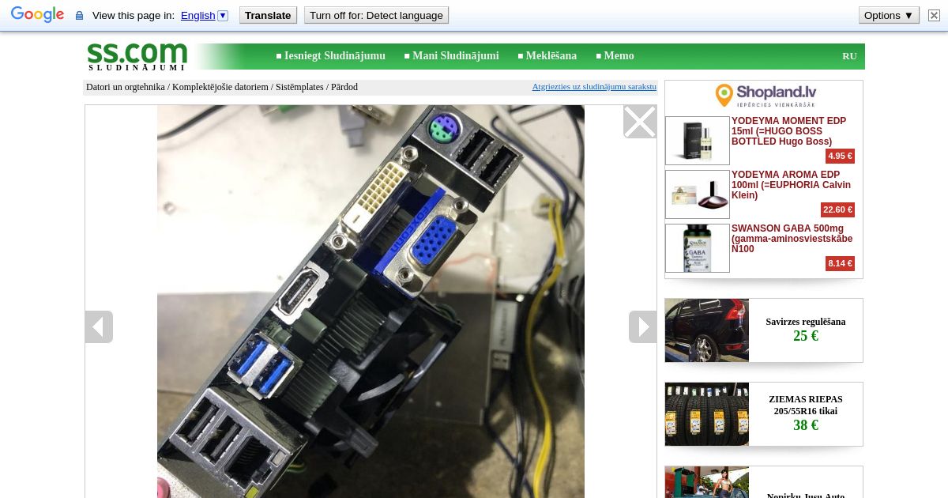Click the 8.14 € price tag

pos(840,263)
